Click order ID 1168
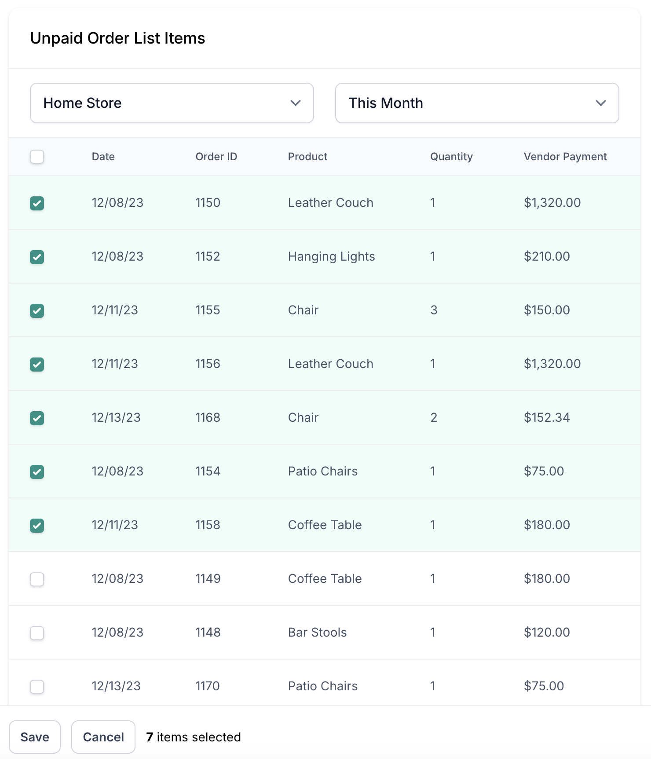The width and height of the screenshot is (651, 759). (x=208, y=417)
